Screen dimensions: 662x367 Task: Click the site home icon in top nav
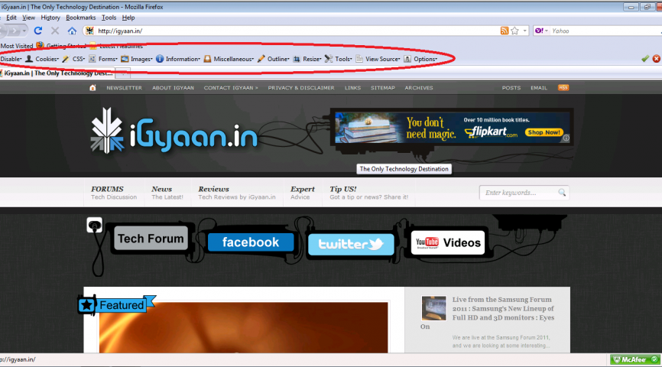(93, 88)
